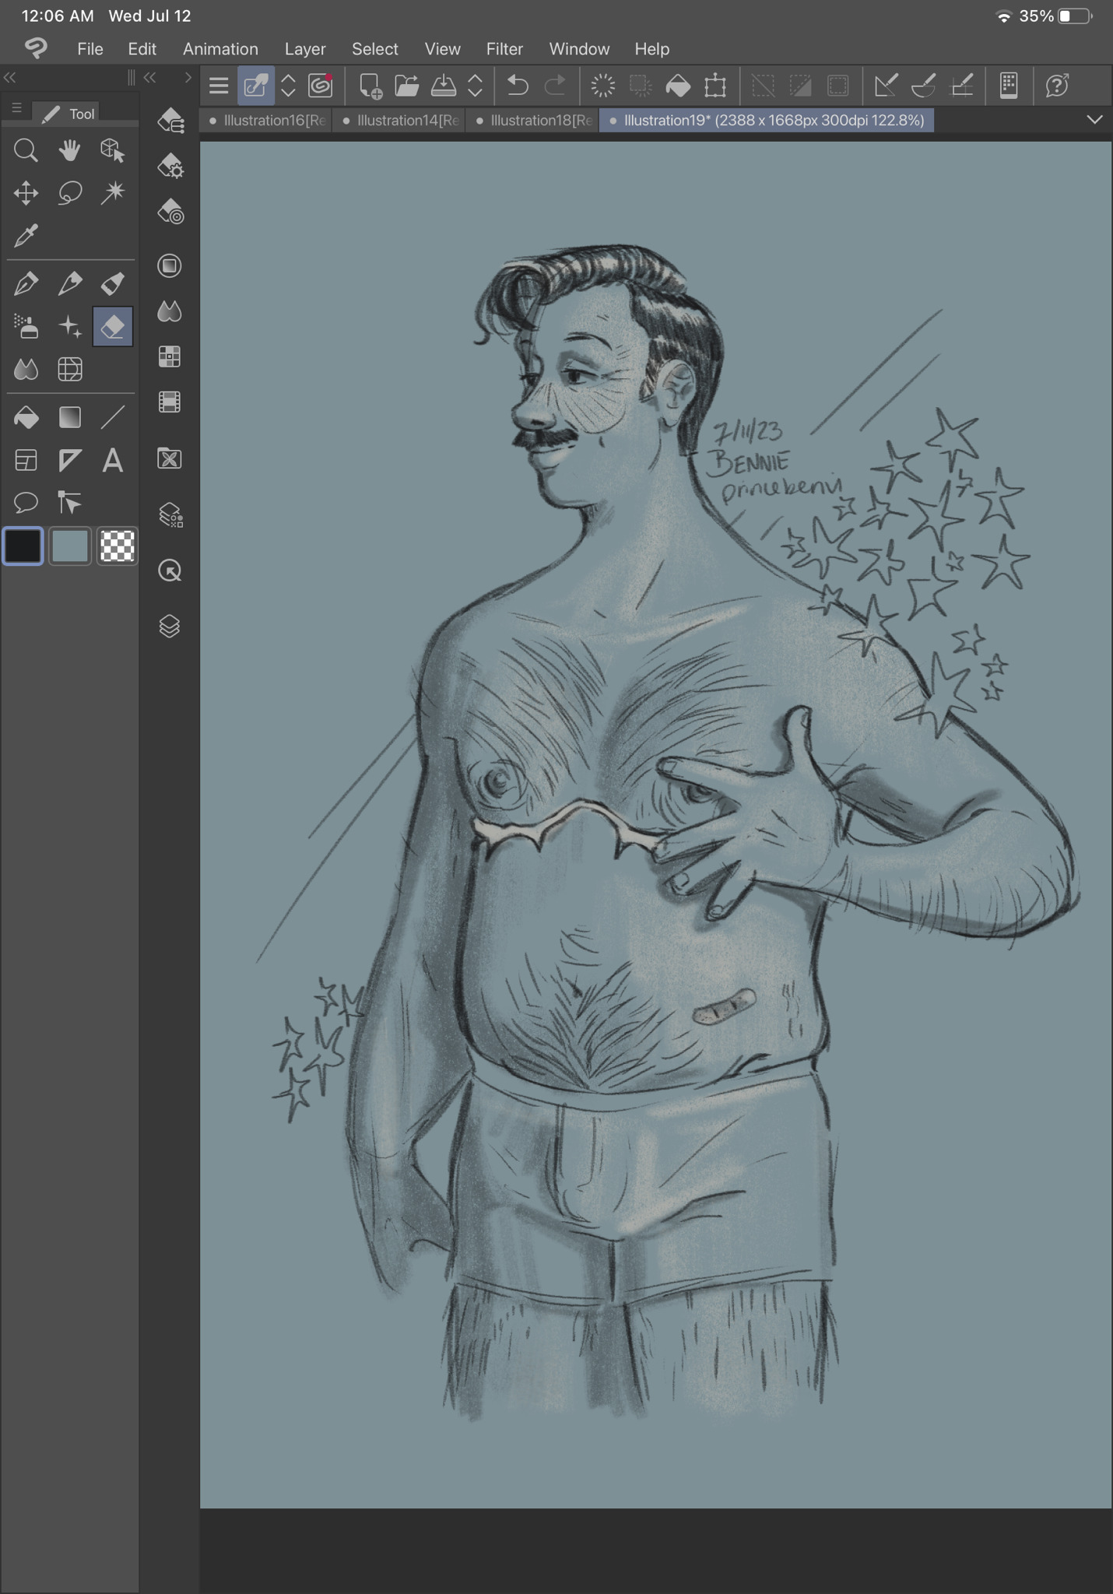Open the Help menu
The image size is (1113, 1594).
pyautogui.click(x=651, y=49)
